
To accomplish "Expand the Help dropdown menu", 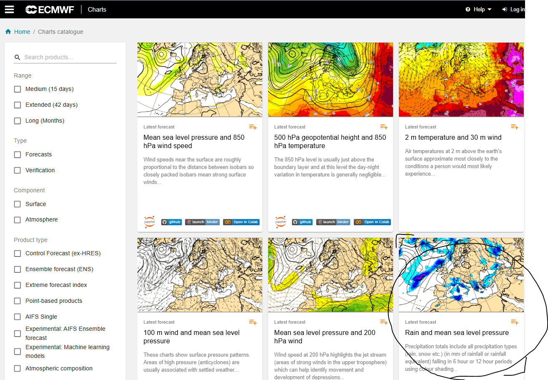I will pyautogui.click(x=479, y=9).
